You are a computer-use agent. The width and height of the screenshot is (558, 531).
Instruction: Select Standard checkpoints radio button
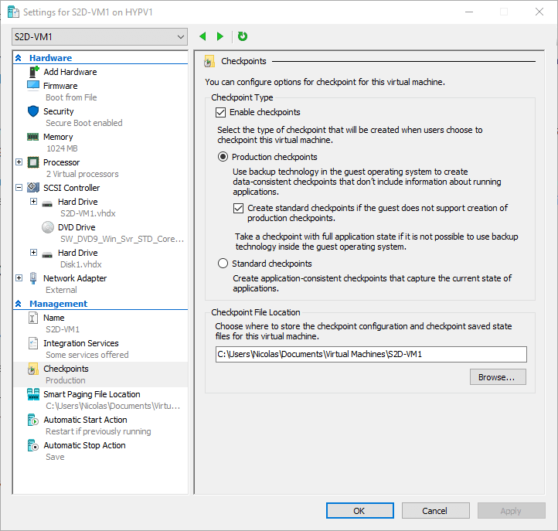(223, 264)
